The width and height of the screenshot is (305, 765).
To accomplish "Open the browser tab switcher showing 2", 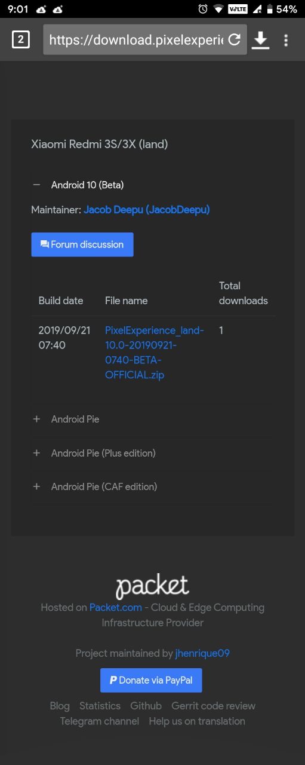I will [x=21, y=40].
